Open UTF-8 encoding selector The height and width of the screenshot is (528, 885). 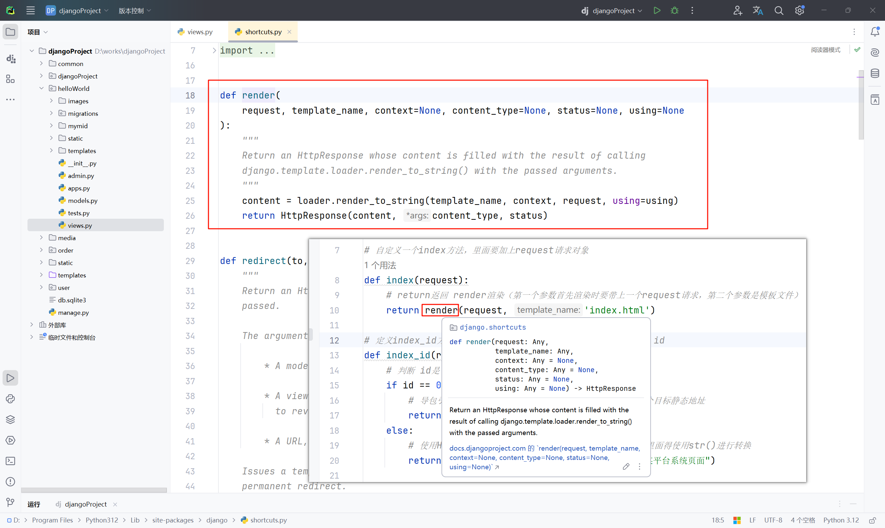pyautogui.click(x=773, y=520)
